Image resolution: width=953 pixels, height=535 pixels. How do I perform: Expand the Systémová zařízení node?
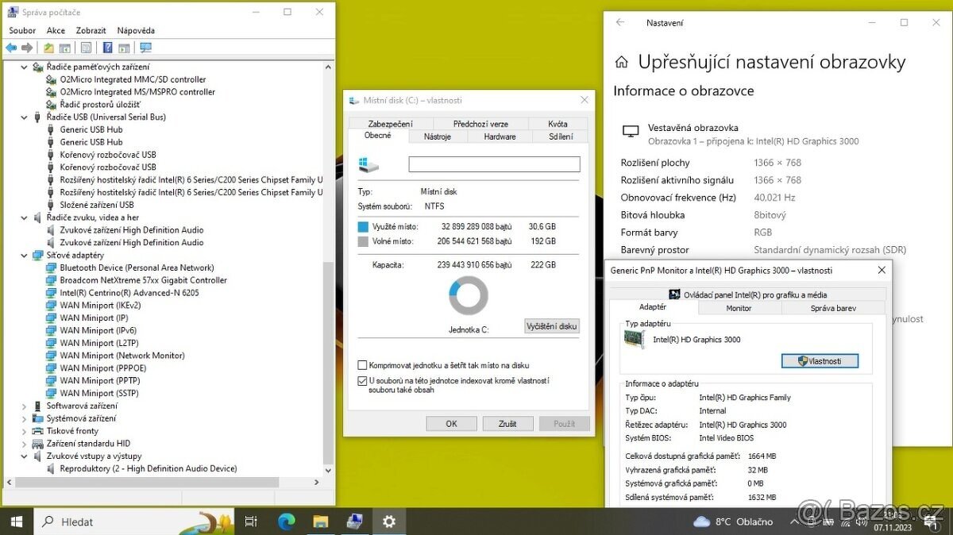24,418
